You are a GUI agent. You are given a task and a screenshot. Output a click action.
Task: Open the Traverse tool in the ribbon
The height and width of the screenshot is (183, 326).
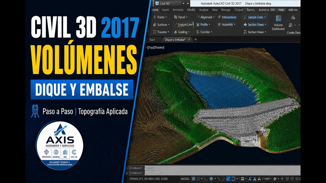coord(162,32)
